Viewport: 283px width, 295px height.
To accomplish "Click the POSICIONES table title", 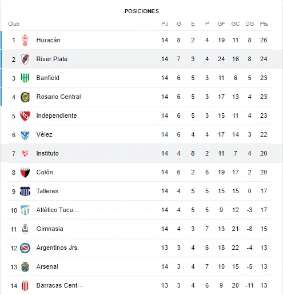I will coord(142,11).
